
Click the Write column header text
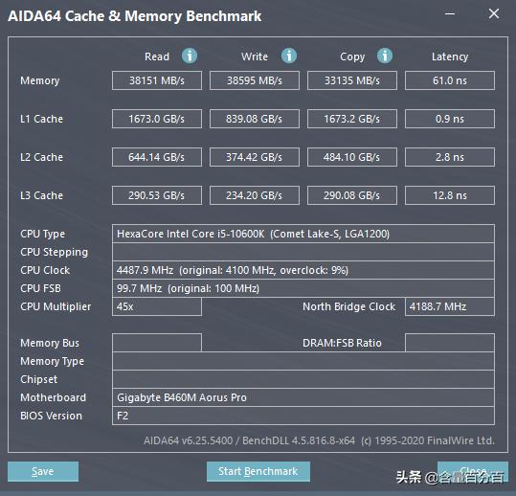255,56
